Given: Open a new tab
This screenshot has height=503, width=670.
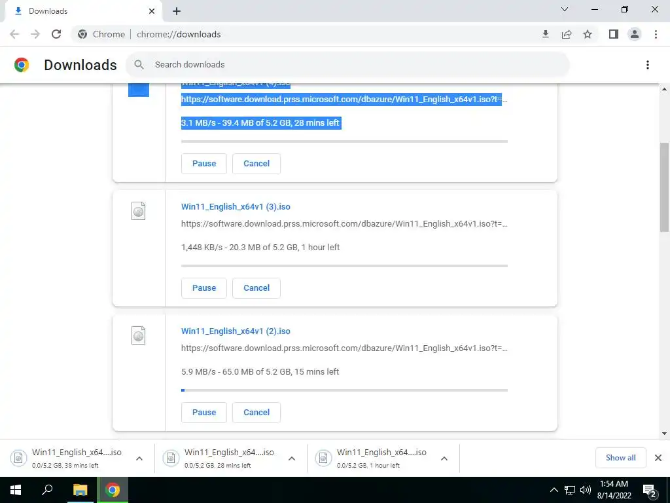Looking at the screenshot, I should tap(177, 11).
